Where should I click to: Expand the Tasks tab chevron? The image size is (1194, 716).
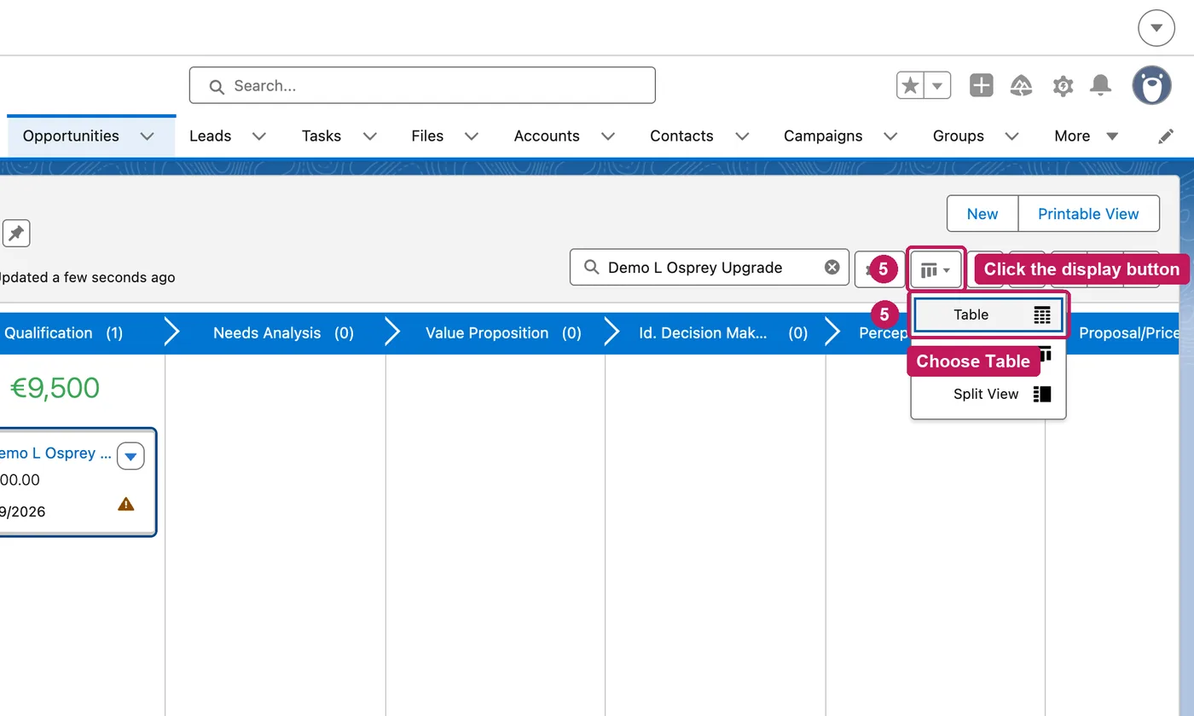pyautogui.click(x=369, y=136)
